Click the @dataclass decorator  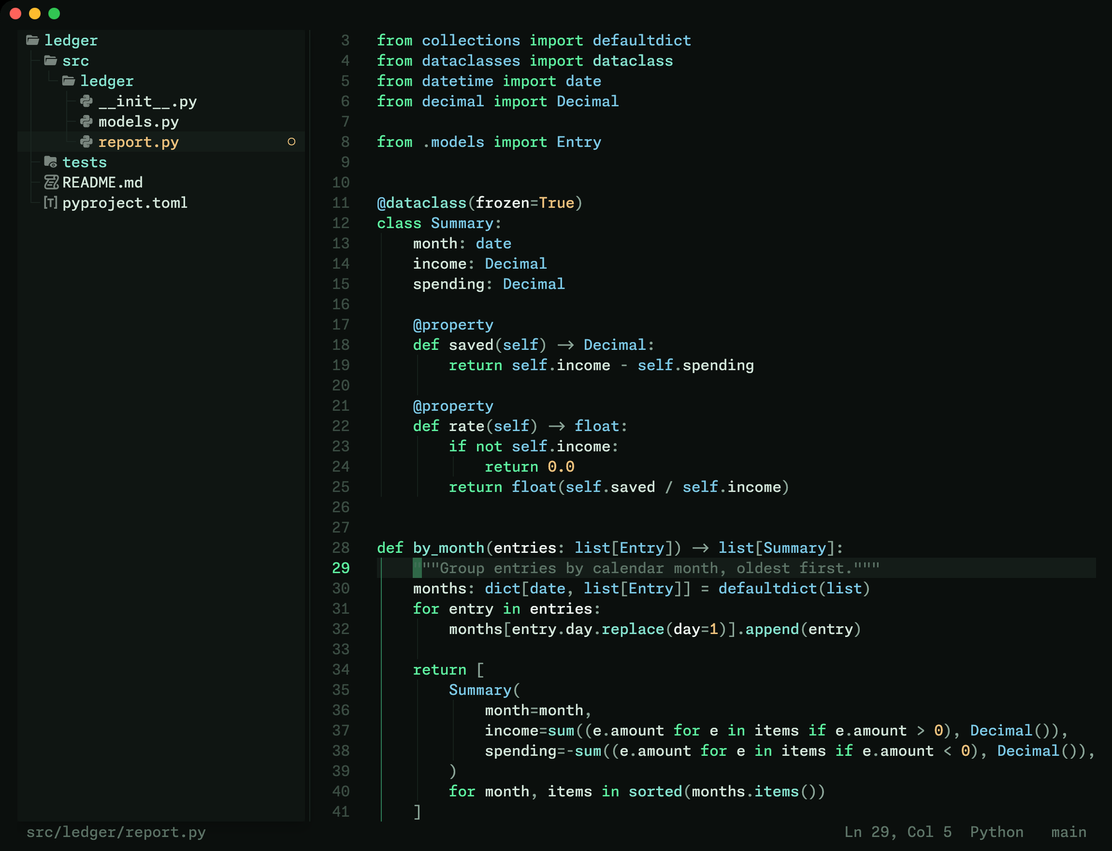(422, 203)
